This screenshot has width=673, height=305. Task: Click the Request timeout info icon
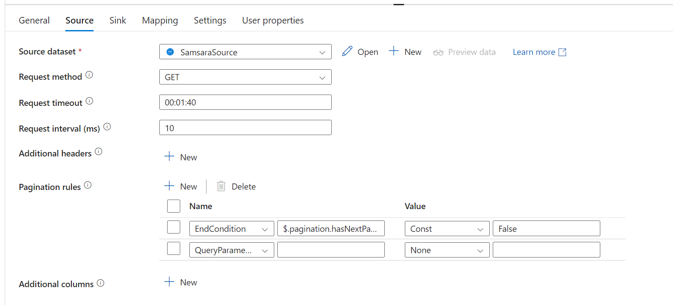pos(89,102)
